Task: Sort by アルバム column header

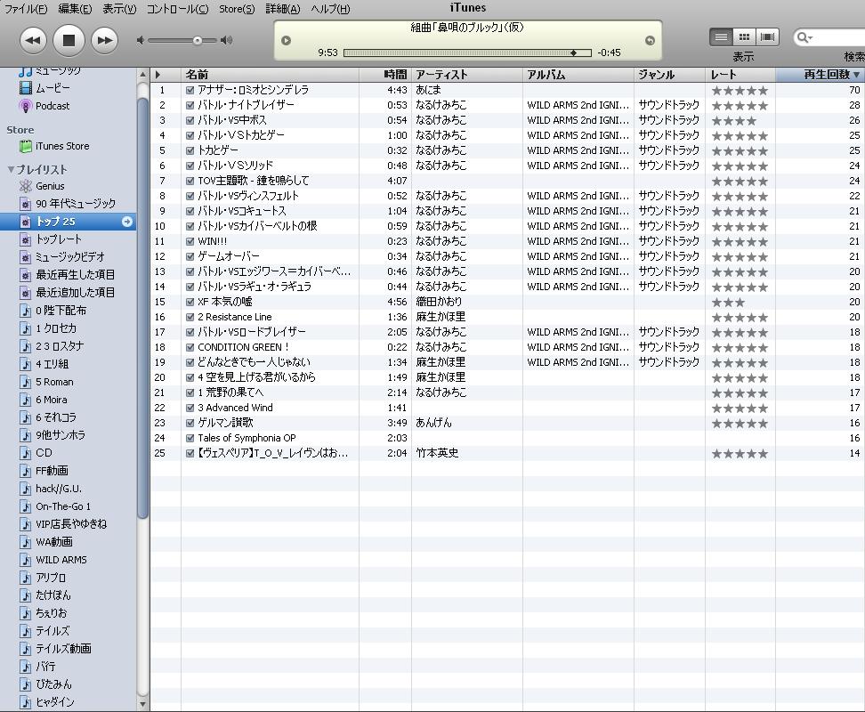Action: point(578,75)
